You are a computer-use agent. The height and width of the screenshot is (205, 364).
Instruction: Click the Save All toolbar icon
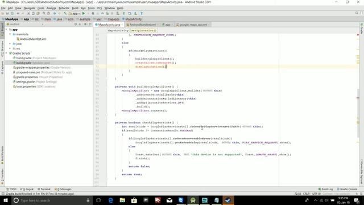tap(7, 14)
